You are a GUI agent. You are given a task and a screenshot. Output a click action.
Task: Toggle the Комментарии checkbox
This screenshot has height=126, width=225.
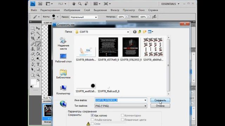122,115
